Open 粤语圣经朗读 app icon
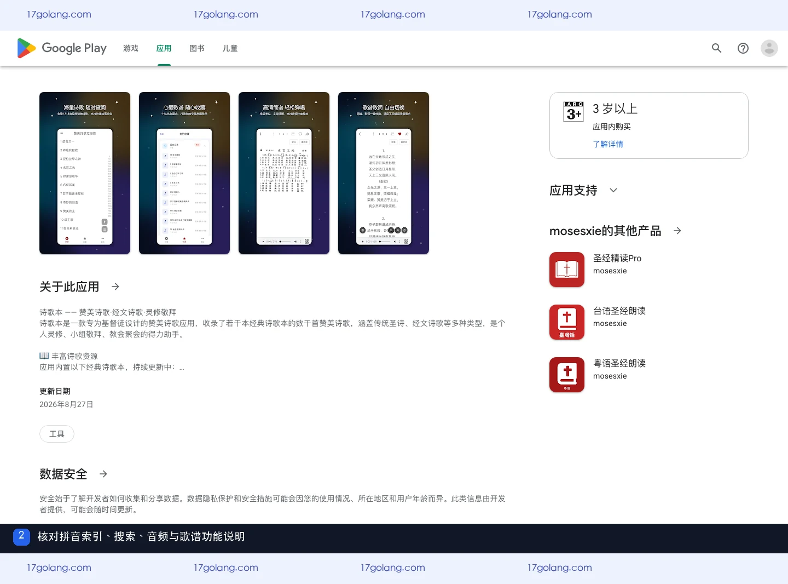The height and width of the screenshot is (584, 788). pos(567,375)
